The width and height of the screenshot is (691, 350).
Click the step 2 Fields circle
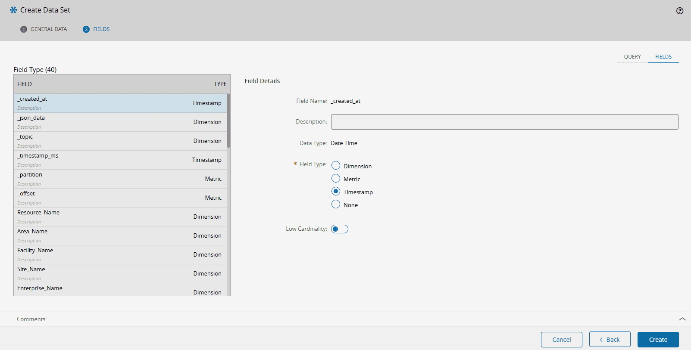tap(86, 29)
